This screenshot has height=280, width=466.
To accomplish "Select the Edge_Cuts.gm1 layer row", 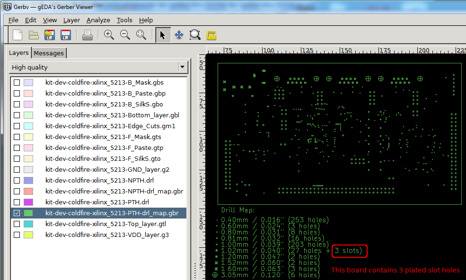I will click(x=110, y=126).
